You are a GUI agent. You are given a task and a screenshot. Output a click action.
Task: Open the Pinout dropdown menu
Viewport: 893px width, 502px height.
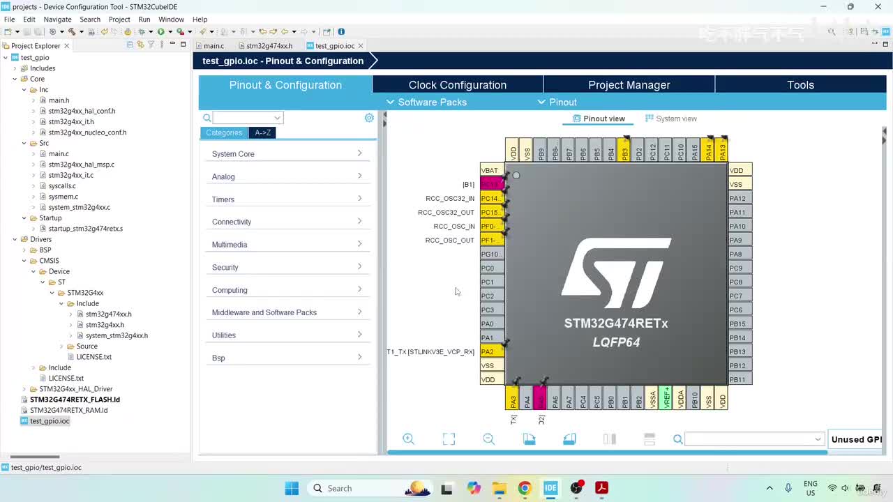pos(557,102)
